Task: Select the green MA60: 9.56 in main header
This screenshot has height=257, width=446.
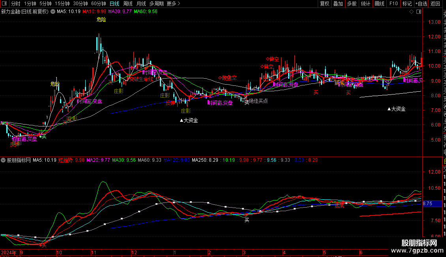Action: click(x=145, y=12)
